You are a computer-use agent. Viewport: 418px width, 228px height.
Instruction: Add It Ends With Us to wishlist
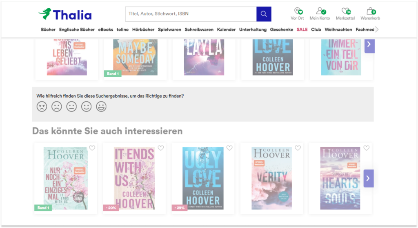coord(161,148)
